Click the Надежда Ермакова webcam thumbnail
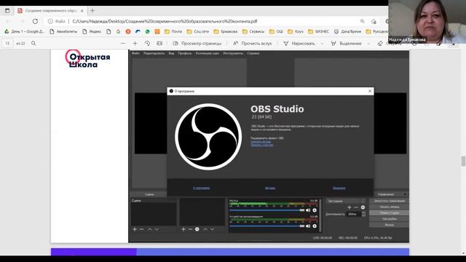This screenshot has width=466, height=262. click(427, 22)
